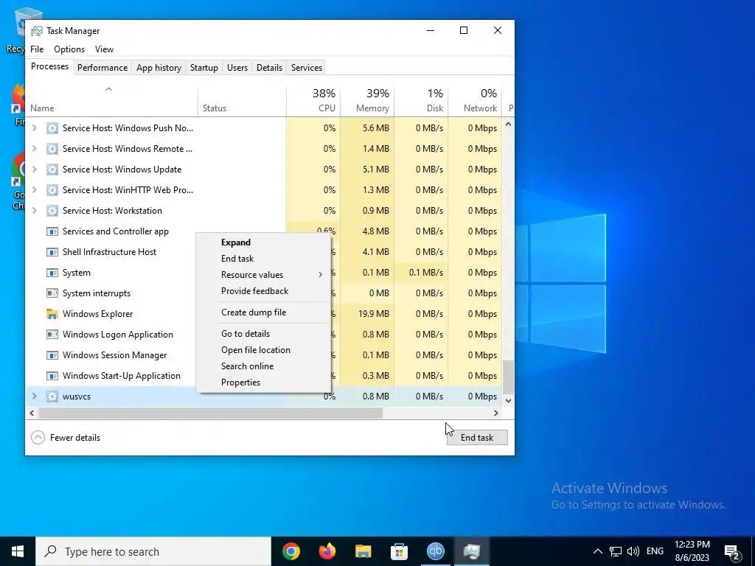This screenshot has height=566, width=755.
Task: Sort by Name column header
Action: pyautogui.click(x=112, y=100)
